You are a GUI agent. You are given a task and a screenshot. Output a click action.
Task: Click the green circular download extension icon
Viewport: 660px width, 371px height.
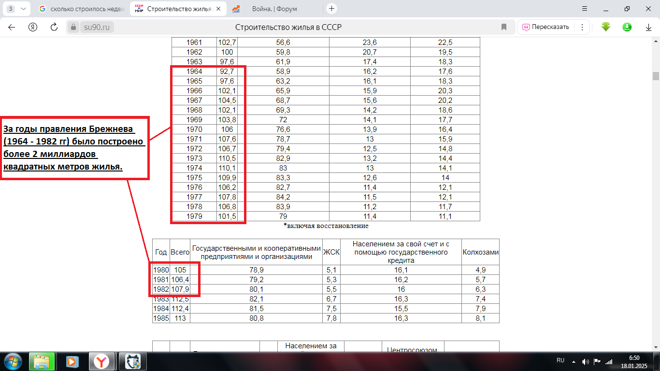(627, 27)
